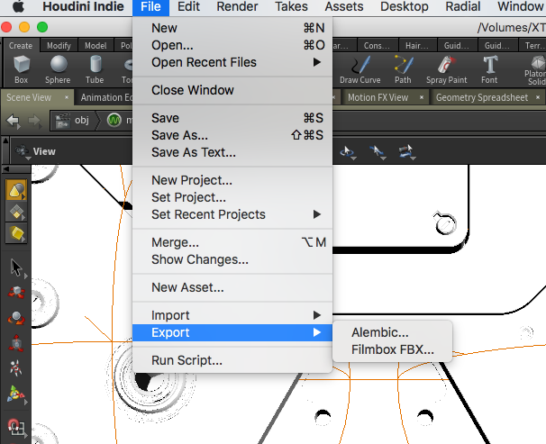Collapse pane with small left arrow
The width and height of the screenshot is (546, 444).
click(5, 169)
